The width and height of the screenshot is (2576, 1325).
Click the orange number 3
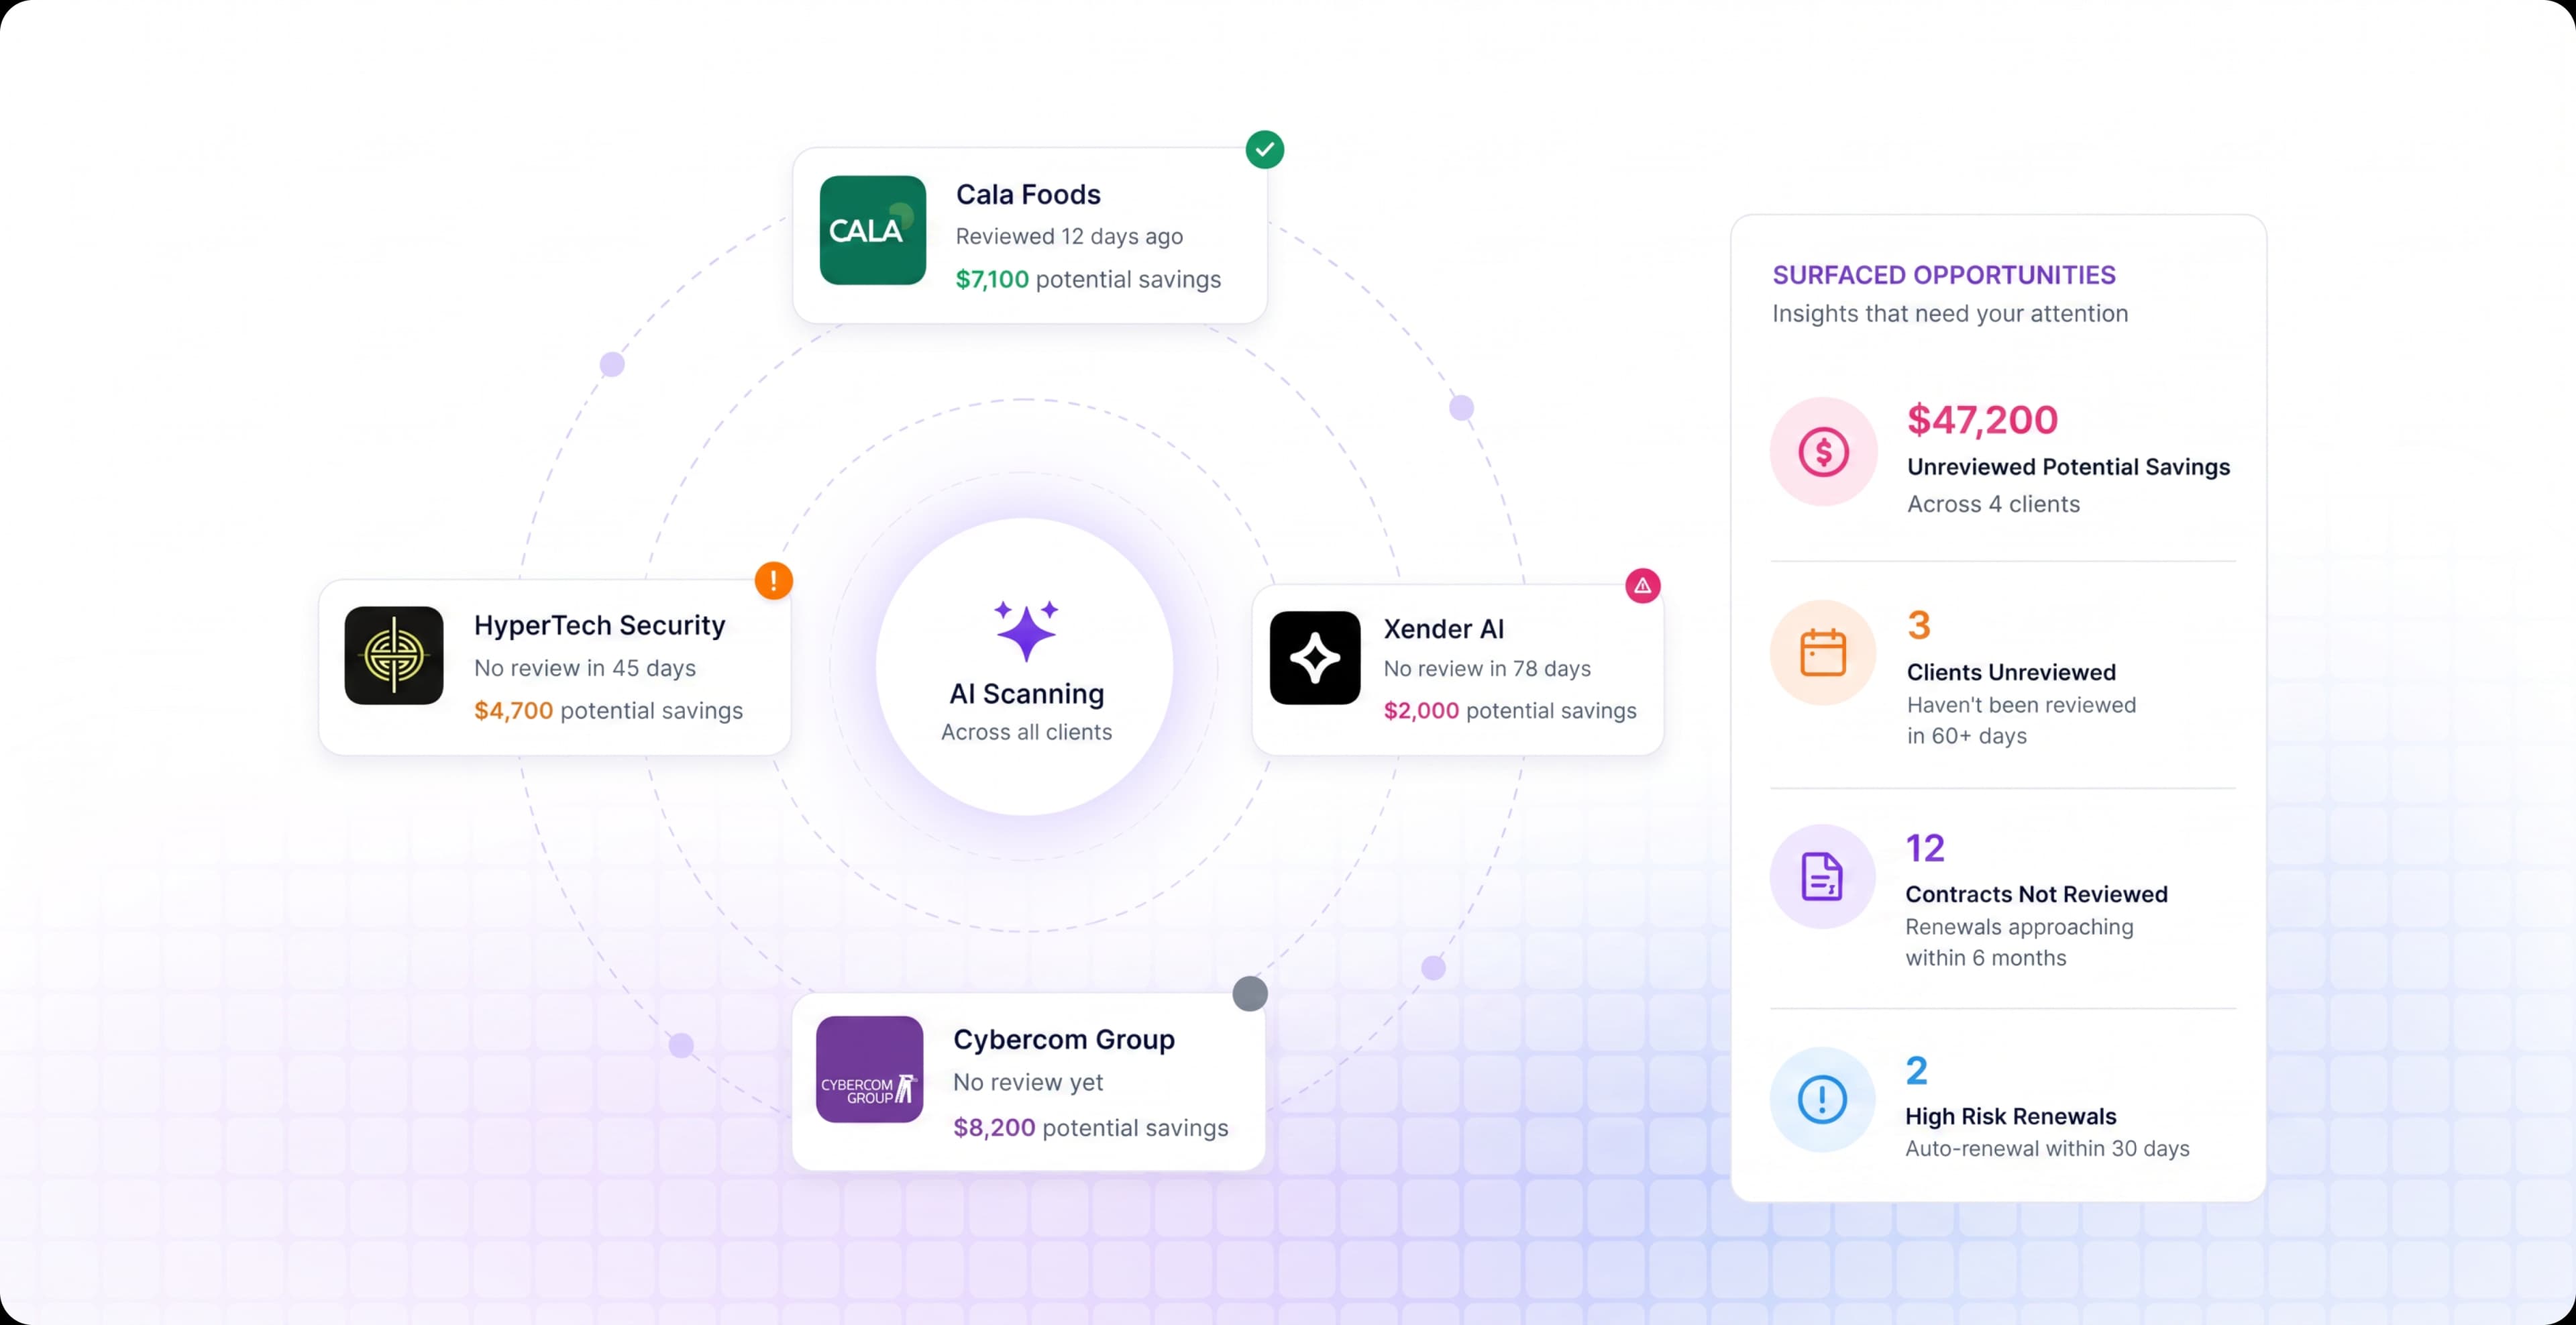click(x=1919, y=625)
